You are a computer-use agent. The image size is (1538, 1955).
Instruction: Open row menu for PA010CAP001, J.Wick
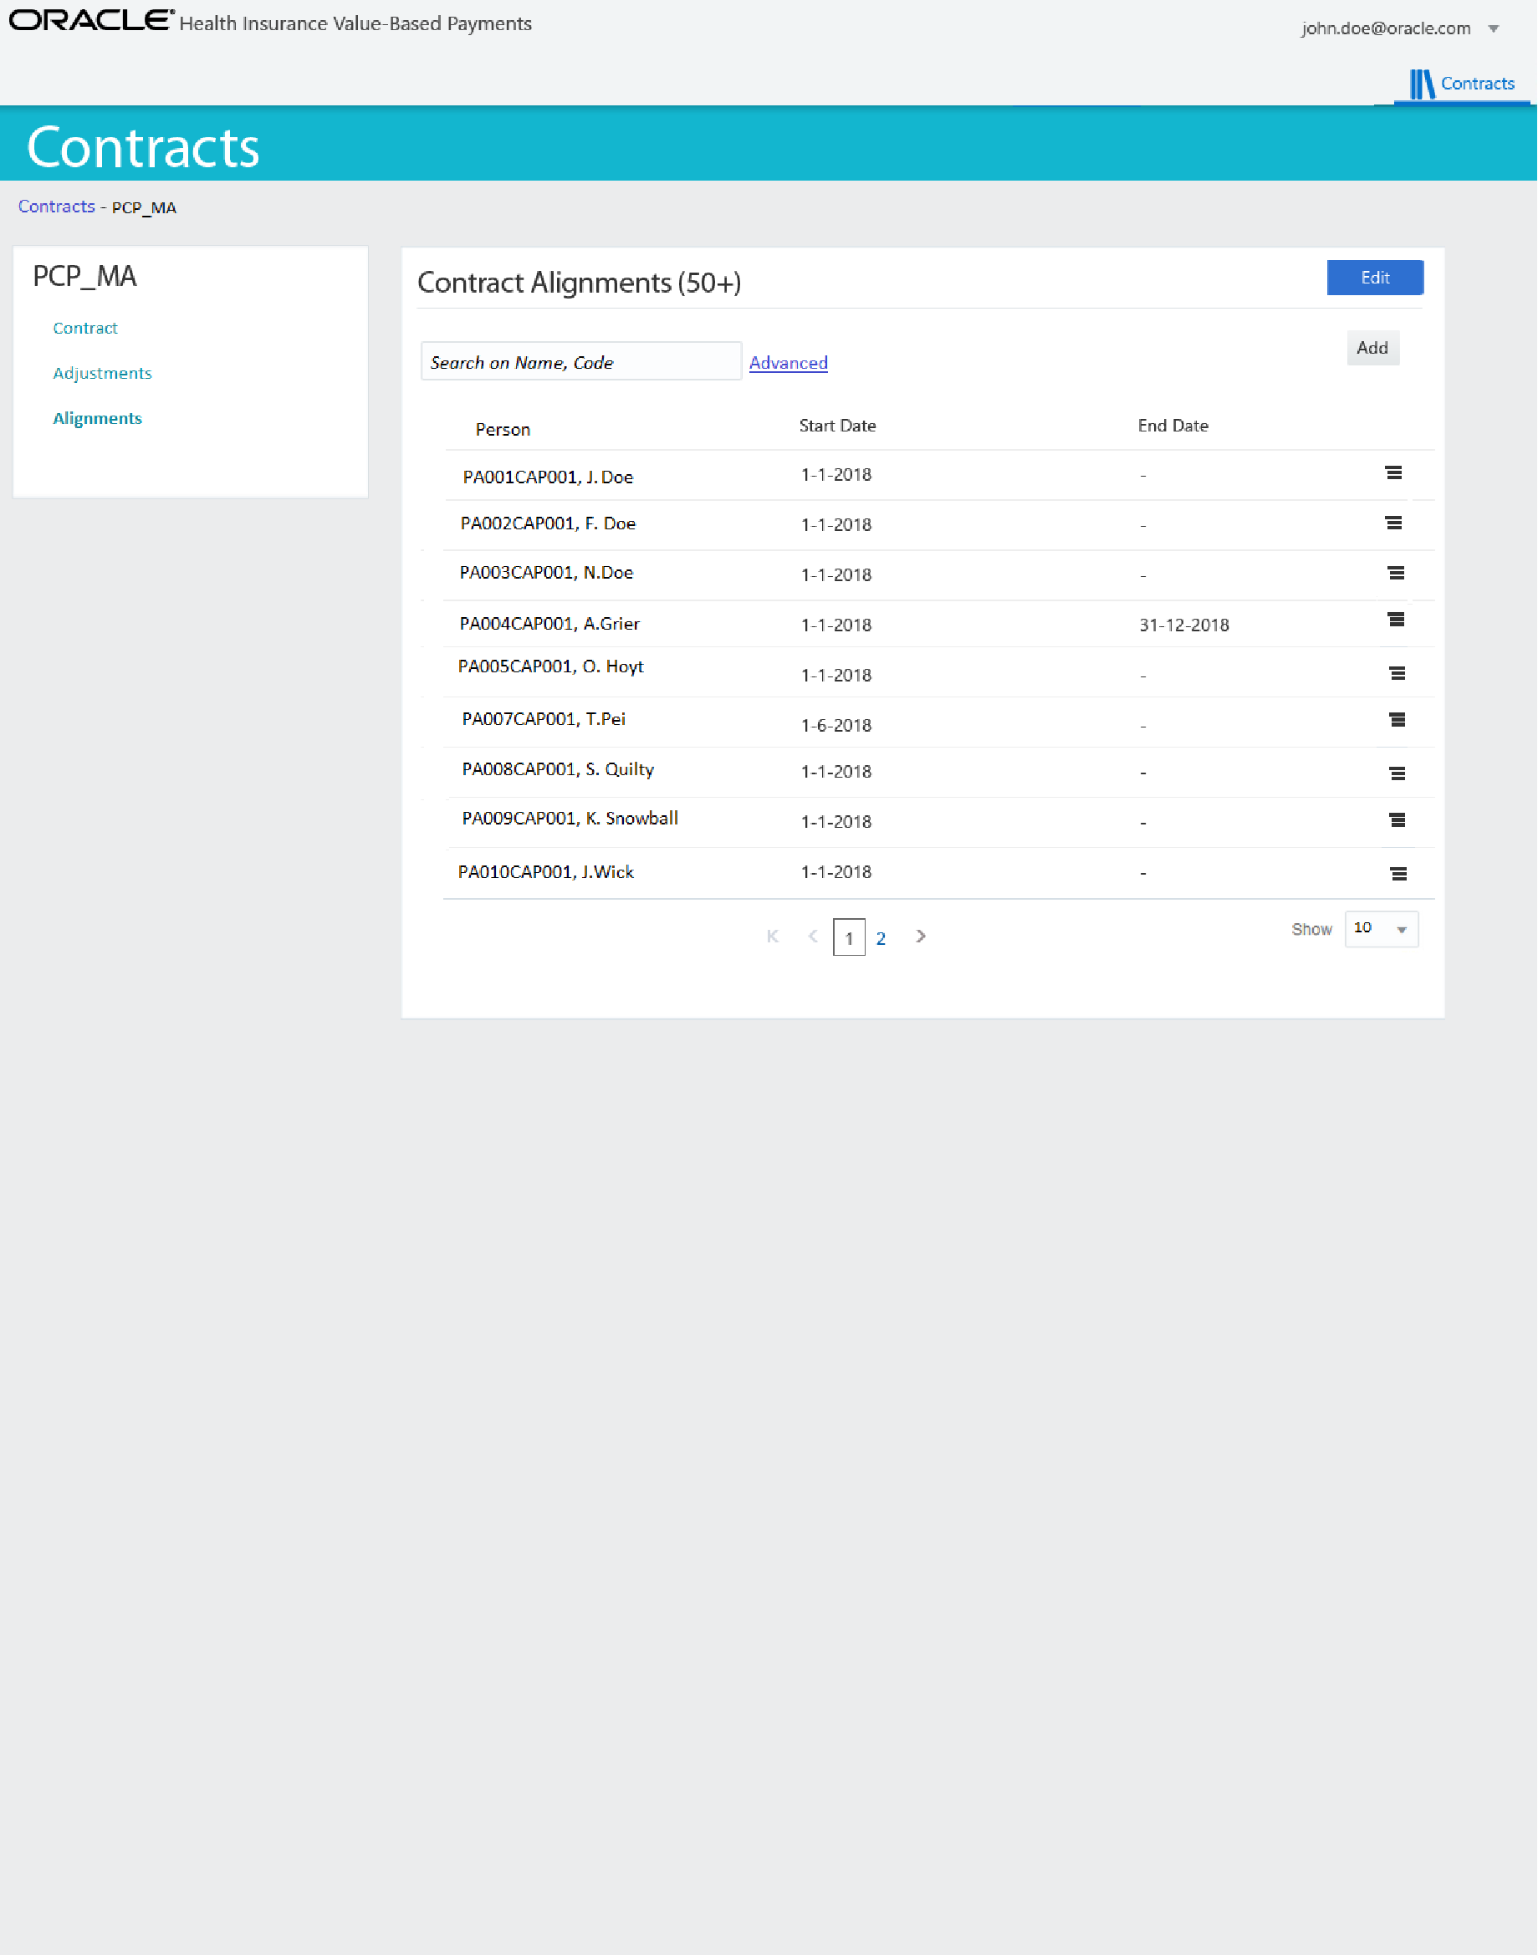click(x=1397, y=873)
